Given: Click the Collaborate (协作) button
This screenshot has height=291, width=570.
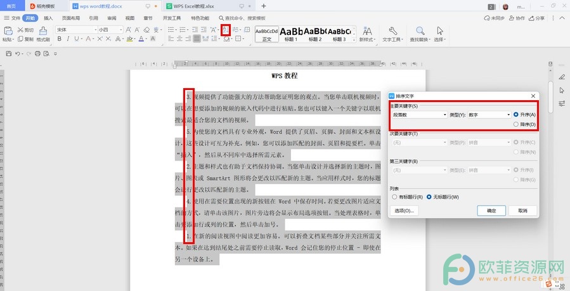Looking at the screenshot, I should click(x=517, y=18).
